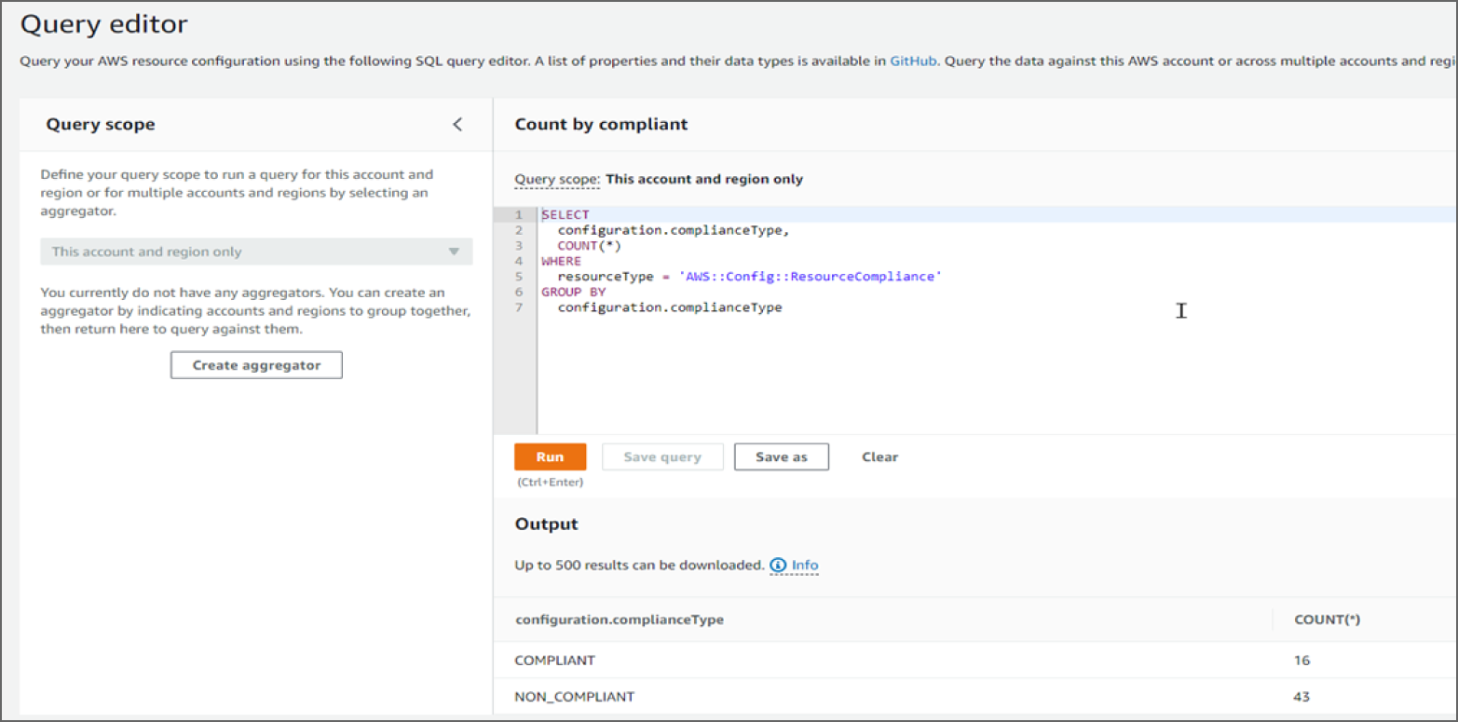1458x722 pixels.
Task: Clear the query editor via Clear
Action: pyautogui.click(x=879, y=456)
